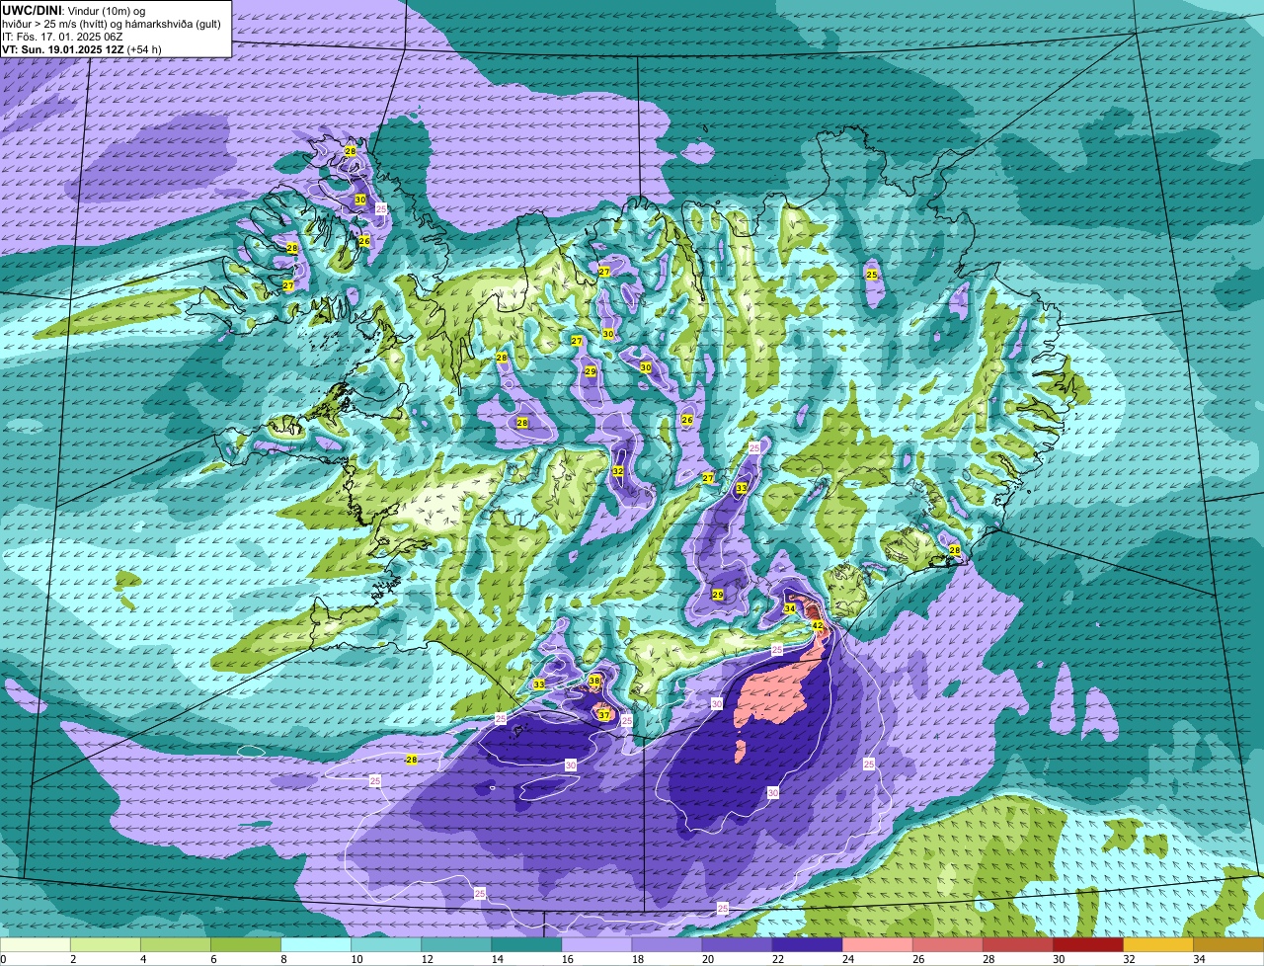Click the initial time 'IT: Fös. 17. 01. 2025 06Z'
The image size is (1264, 966).
click(x=61, y=36)
